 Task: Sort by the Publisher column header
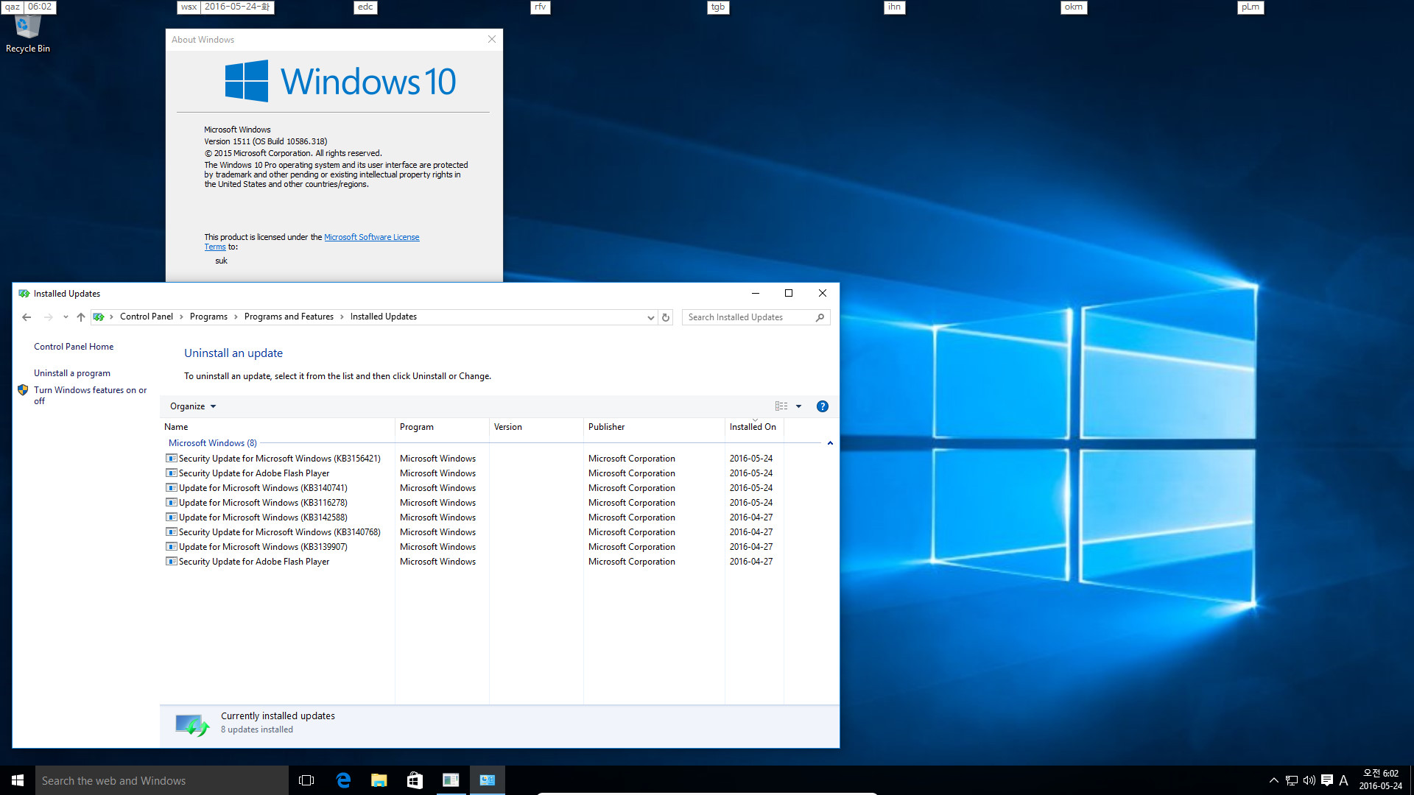654,427
